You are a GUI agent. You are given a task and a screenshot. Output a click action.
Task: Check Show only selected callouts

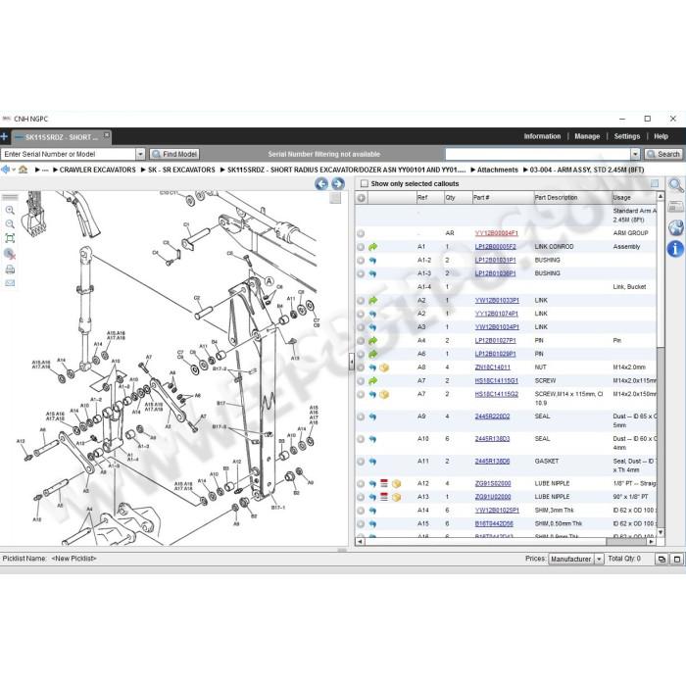click(x=364, y=184)
